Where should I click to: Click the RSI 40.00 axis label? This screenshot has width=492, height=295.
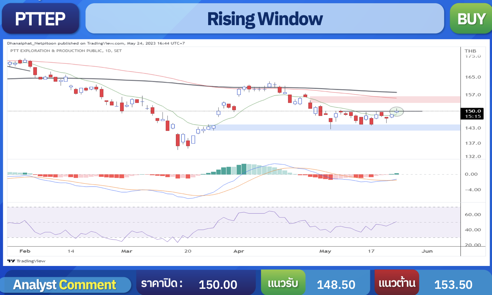pos(473,230)
